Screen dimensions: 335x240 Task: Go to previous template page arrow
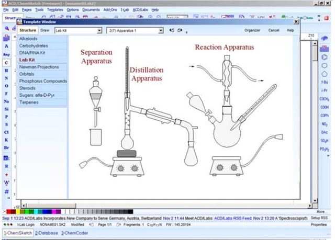172,30
